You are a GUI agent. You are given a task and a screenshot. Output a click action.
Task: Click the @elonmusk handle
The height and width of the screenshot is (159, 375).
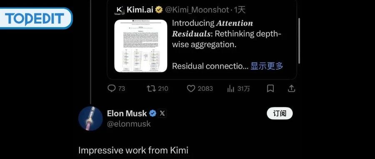point(129,124)
